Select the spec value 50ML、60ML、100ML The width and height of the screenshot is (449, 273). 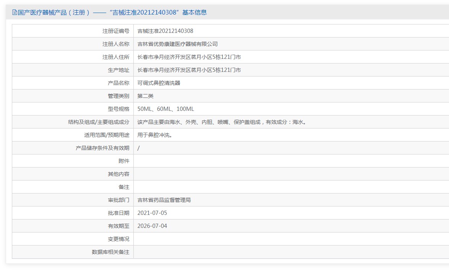pos(166,109)
